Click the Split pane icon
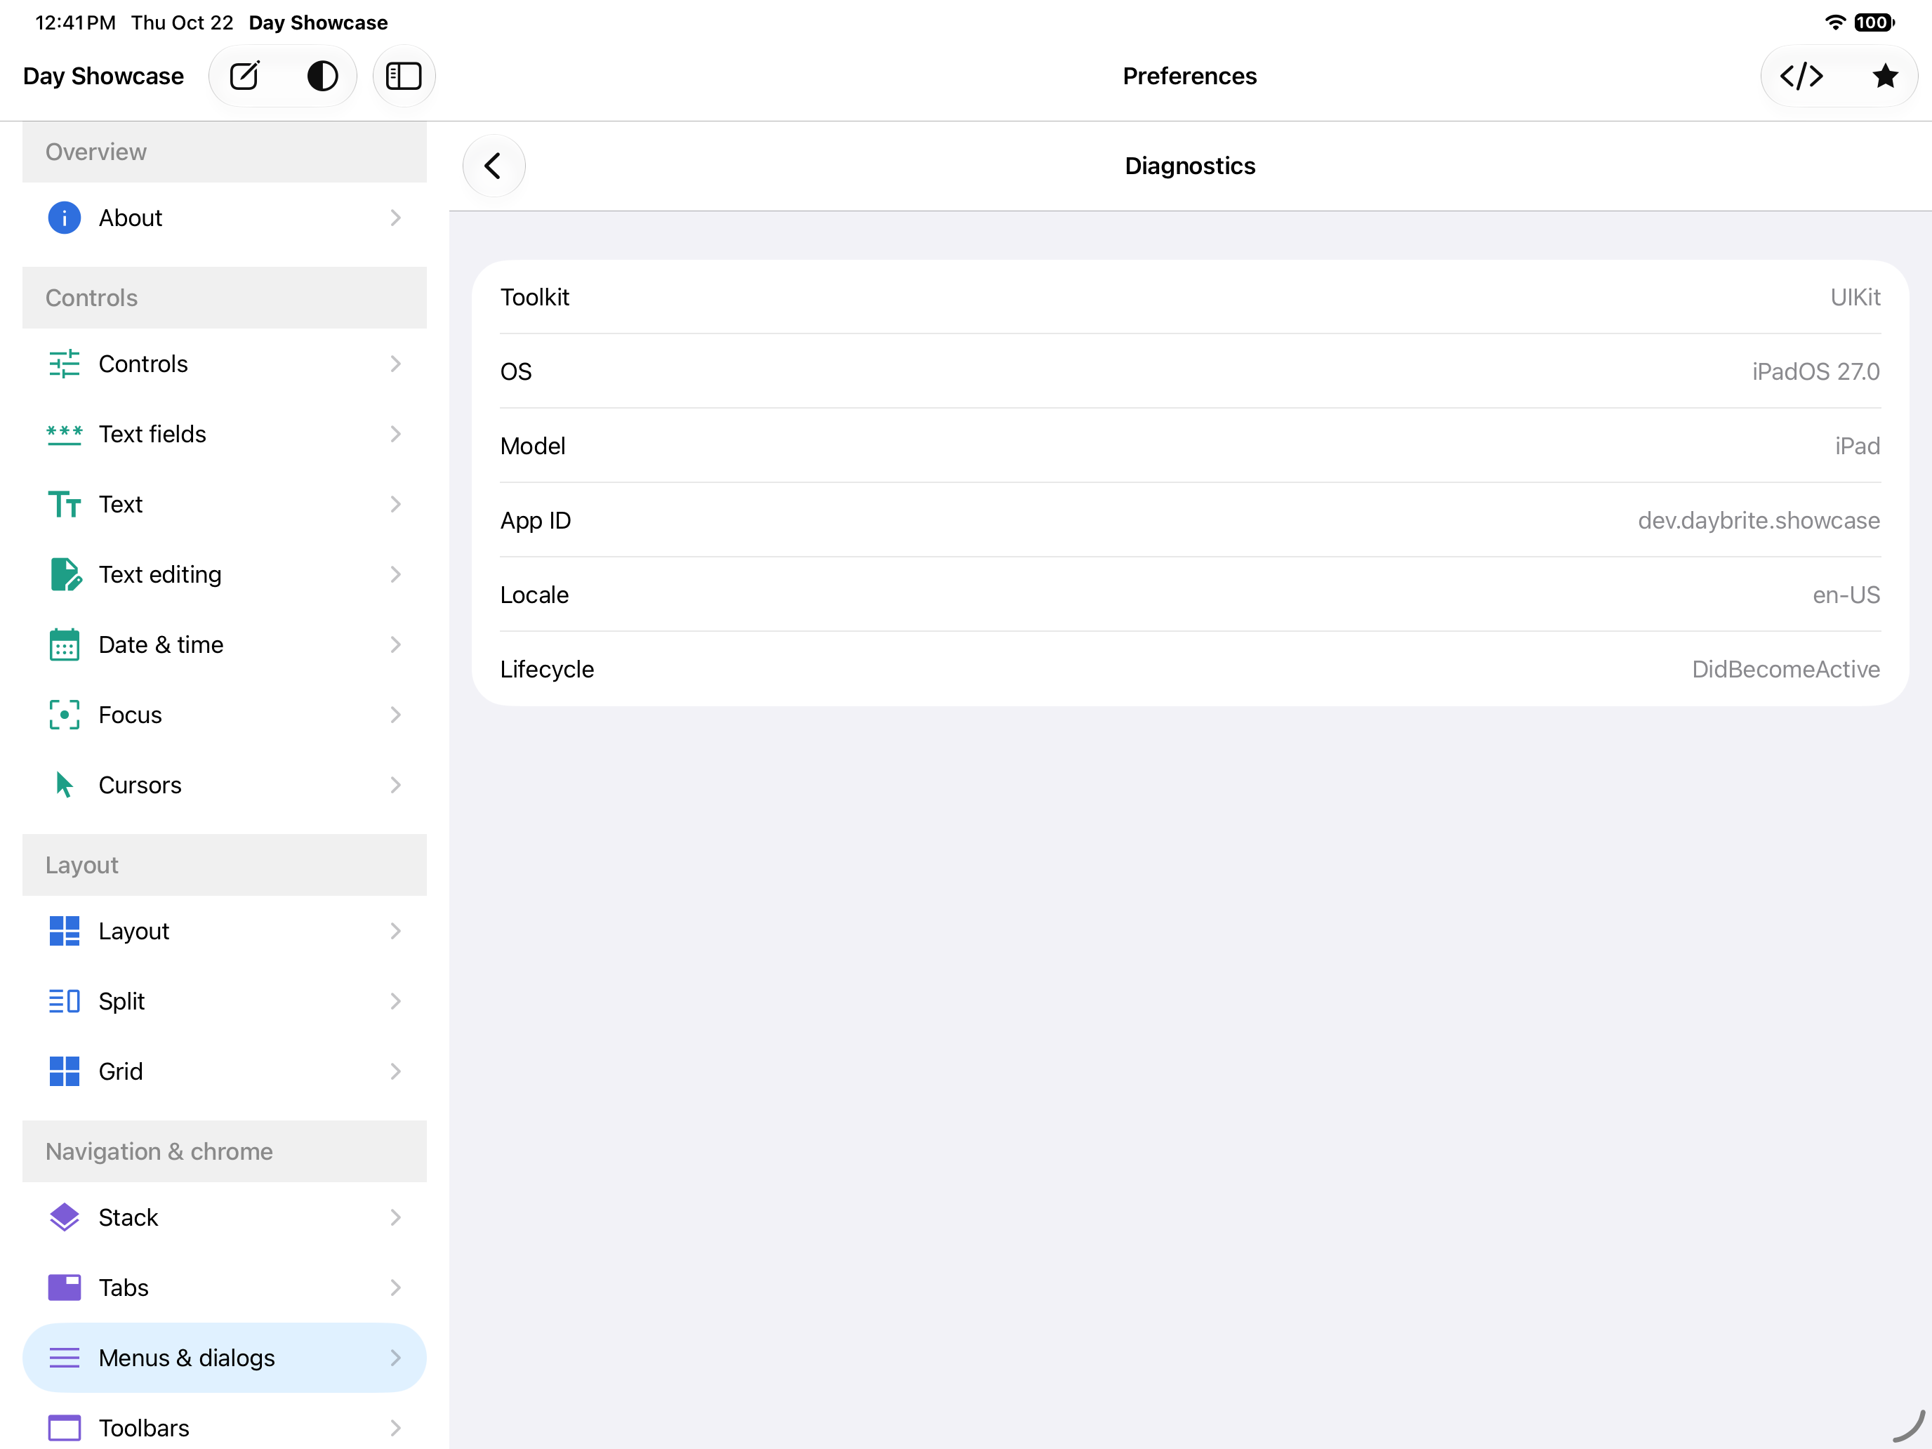 pyautogui.click(x=64, y=1001)
